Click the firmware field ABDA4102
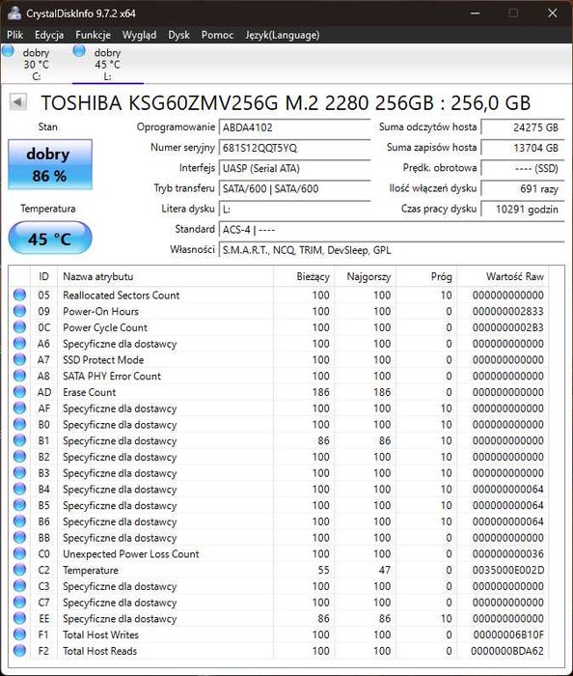 [x=294, y=127]
